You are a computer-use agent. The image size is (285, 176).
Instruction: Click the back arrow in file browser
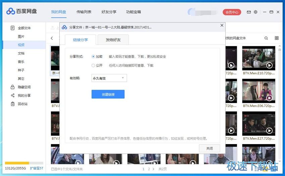(x=52, y=38)
